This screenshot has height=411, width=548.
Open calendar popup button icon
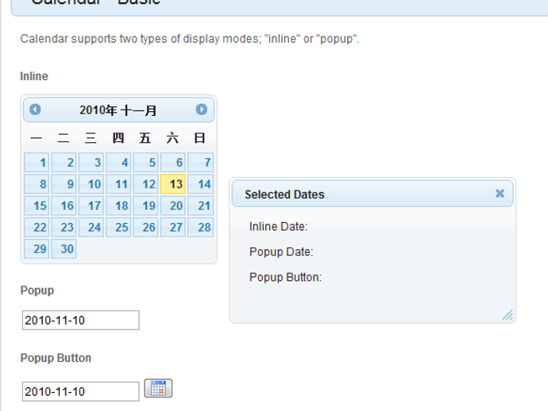pyautogui.click(x=158, y=388)
